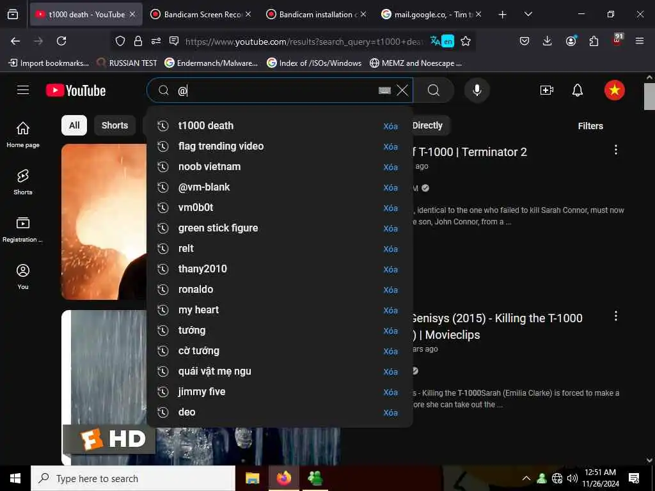Save page to Pocket
The height and width of the screenshot is (491, 655).
point(525,41)
